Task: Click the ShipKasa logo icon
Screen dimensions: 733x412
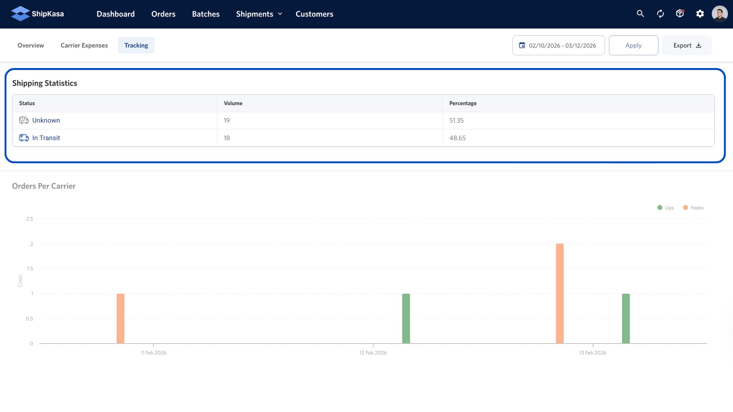Action: pyautogui.click(x=20, y=14)
